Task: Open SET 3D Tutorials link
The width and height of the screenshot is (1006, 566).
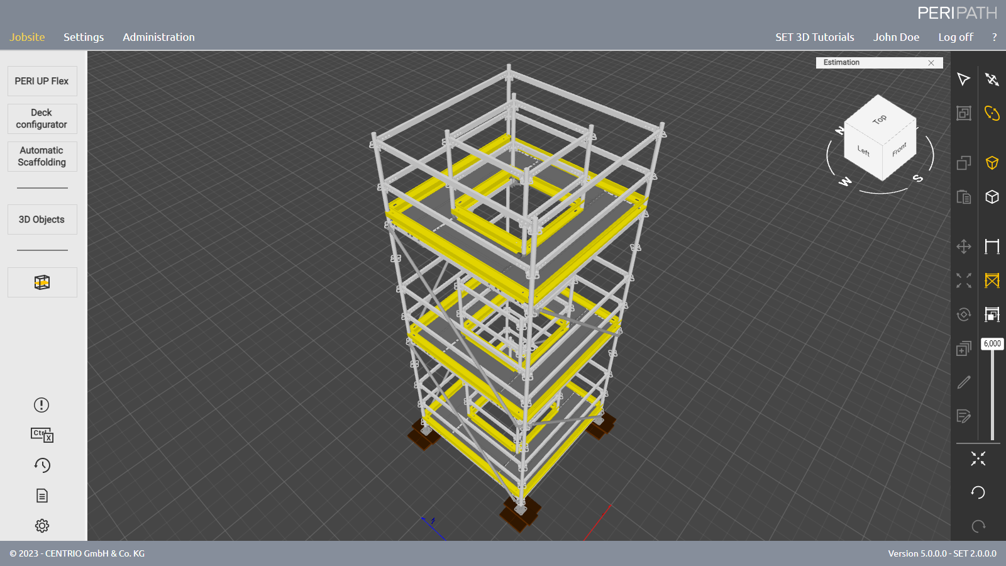Action: (814, 37)
